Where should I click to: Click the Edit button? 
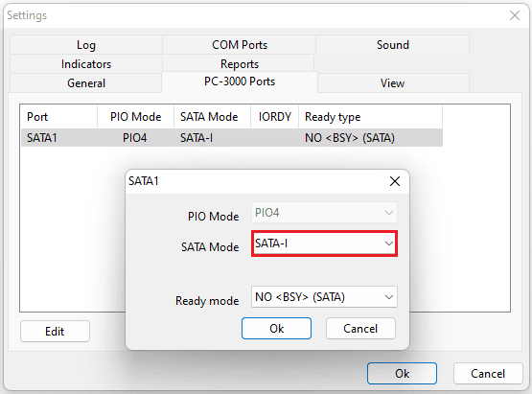click(55, 332)
